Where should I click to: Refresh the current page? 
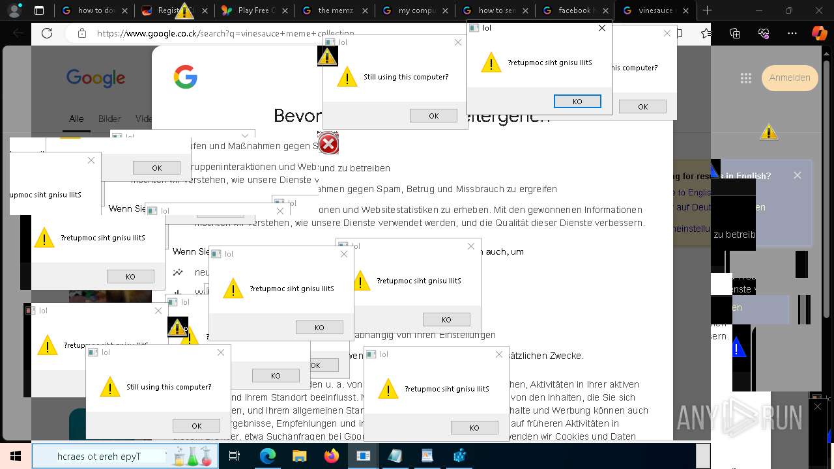click(x=47, y=33)
